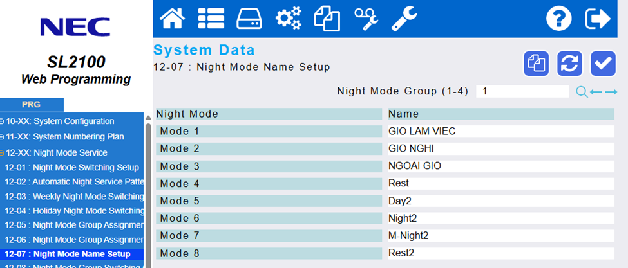Apply changes with the checkmark button
This screenshot has height=268, width=628.
604,63
